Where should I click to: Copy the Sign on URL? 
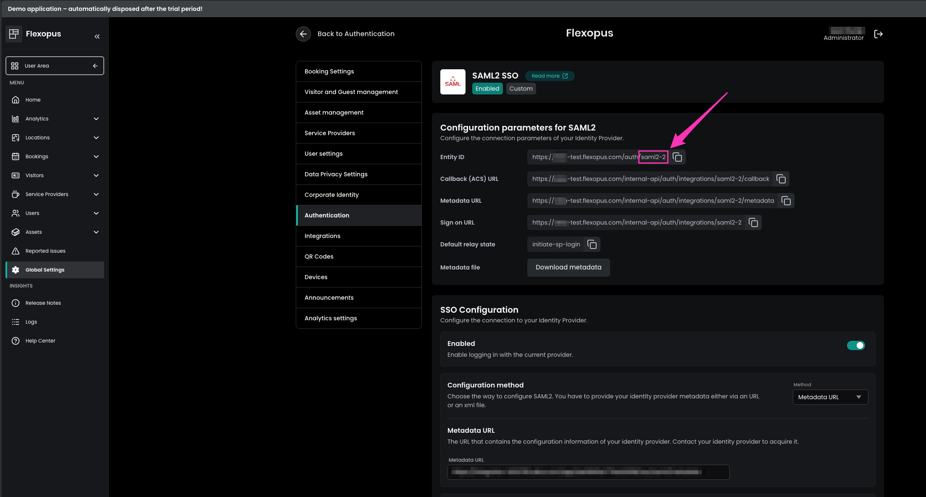[753, 222]
